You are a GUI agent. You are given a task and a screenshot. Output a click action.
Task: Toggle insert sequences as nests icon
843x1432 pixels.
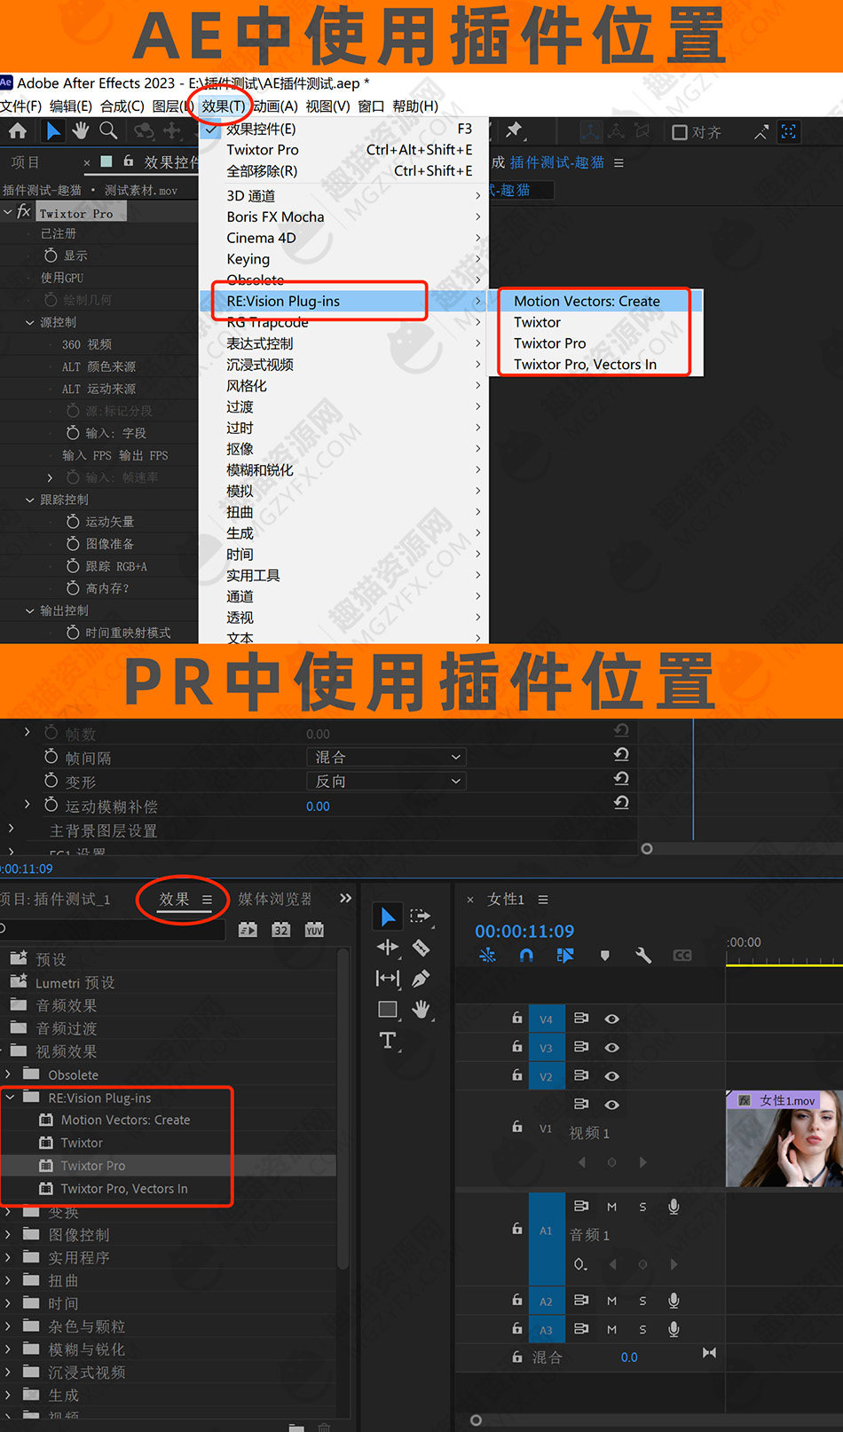point(487,956)
